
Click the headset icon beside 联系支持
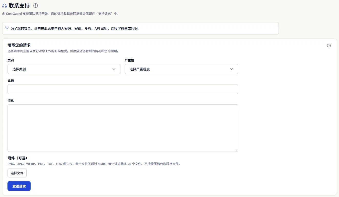click(4, 6)
